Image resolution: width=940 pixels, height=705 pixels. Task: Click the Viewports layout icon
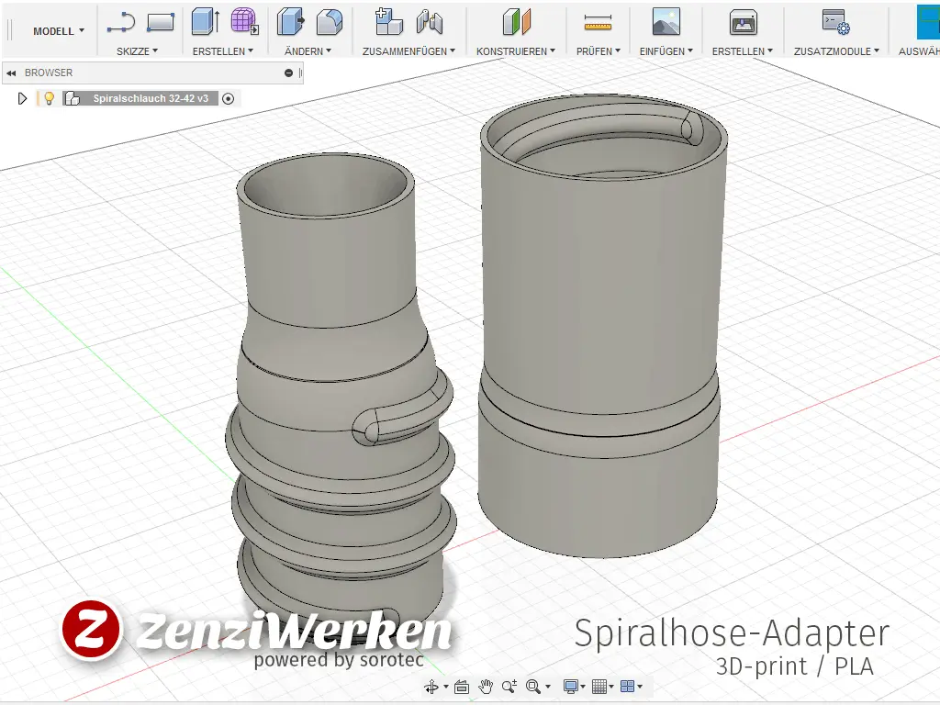tap(627, 687)
